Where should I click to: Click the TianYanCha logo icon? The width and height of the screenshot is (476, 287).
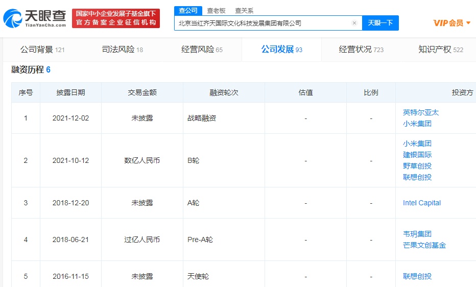point(13,18)
